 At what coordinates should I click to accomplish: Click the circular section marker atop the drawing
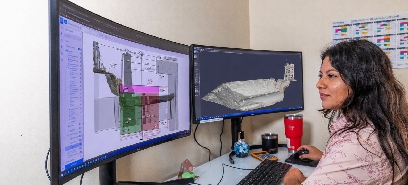coord(141,54)
